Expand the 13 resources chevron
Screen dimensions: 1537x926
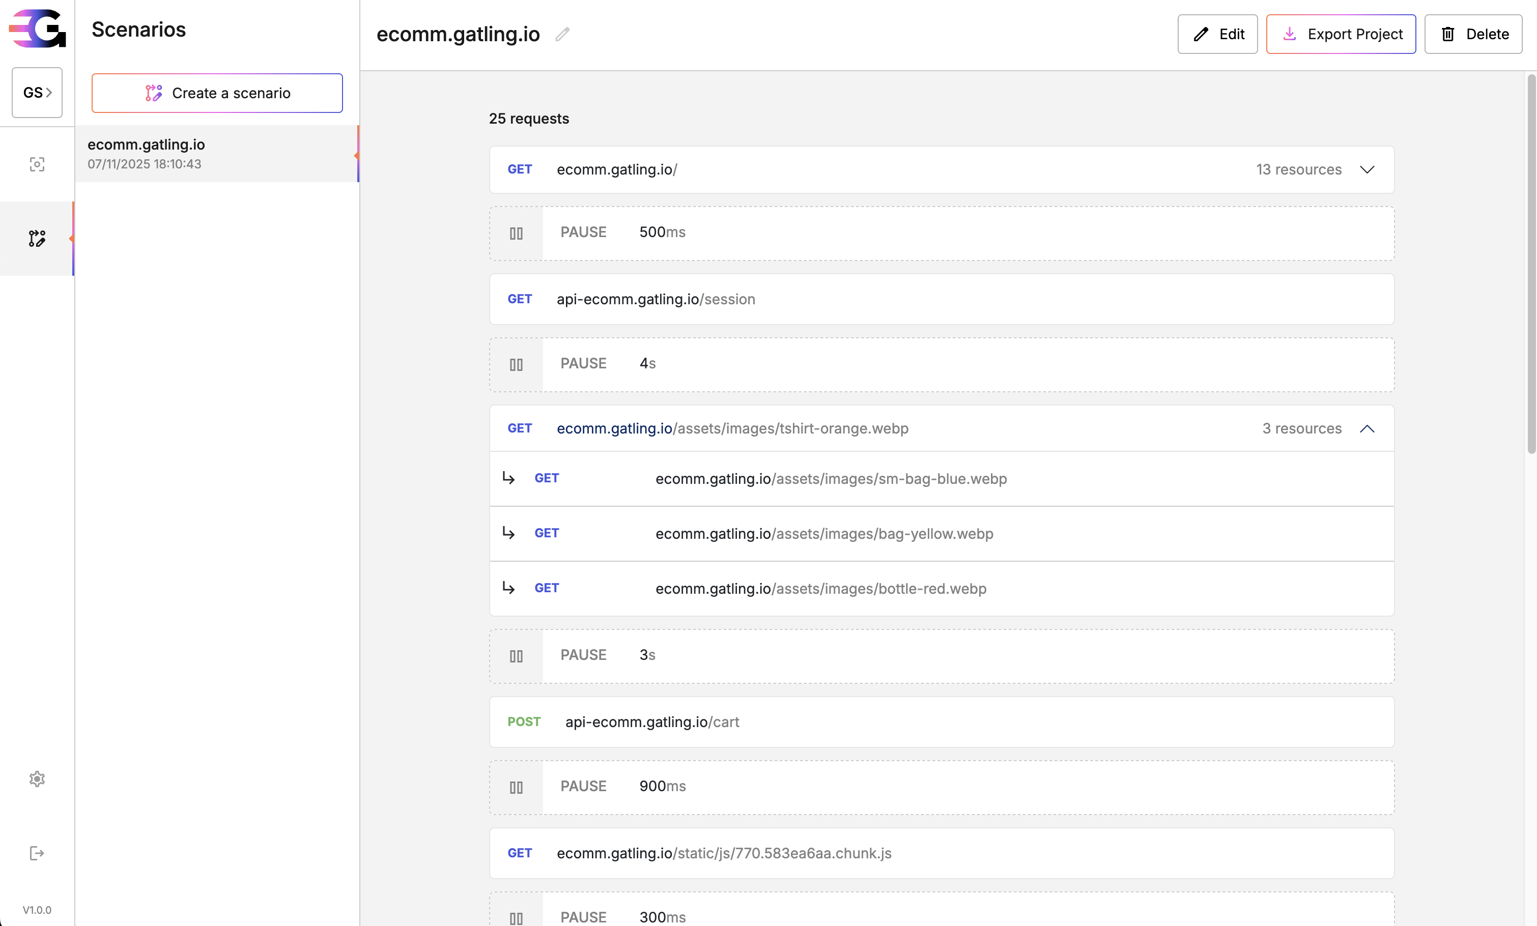point(1367,169)
